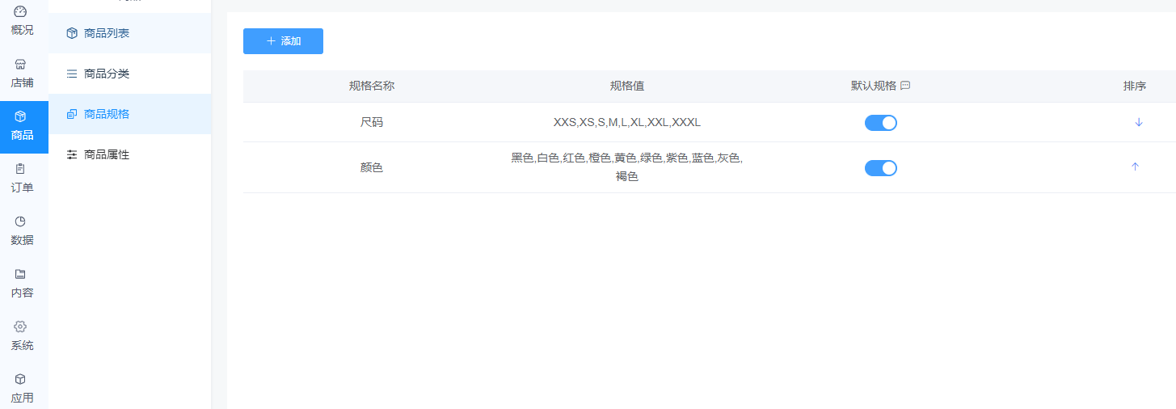Open the 内容 content sidebar icon

(21, 274)
